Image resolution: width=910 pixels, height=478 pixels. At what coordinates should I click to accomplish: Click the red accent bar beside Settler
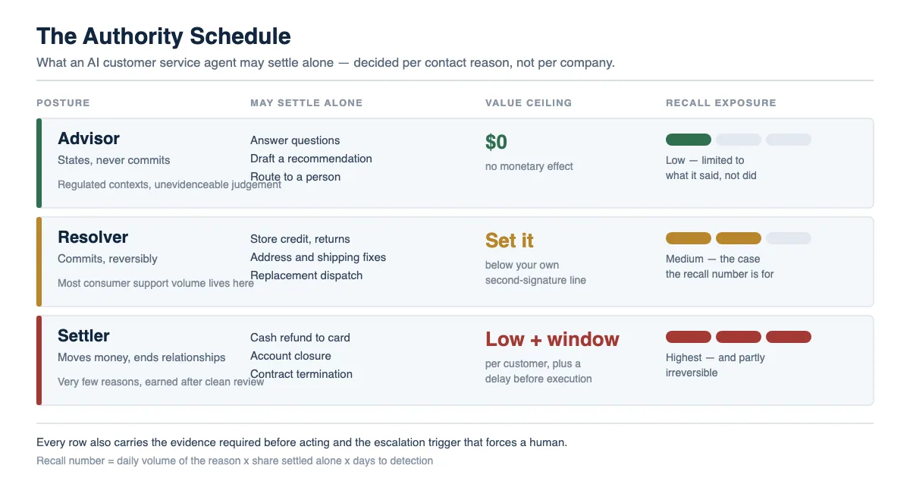click(39, 360)
